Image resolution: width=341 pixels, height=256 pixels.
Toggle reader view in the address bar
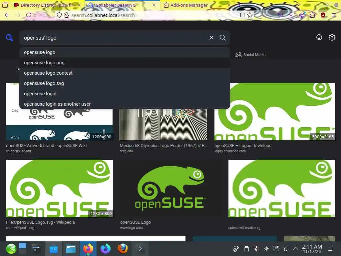tap(242, 15)
